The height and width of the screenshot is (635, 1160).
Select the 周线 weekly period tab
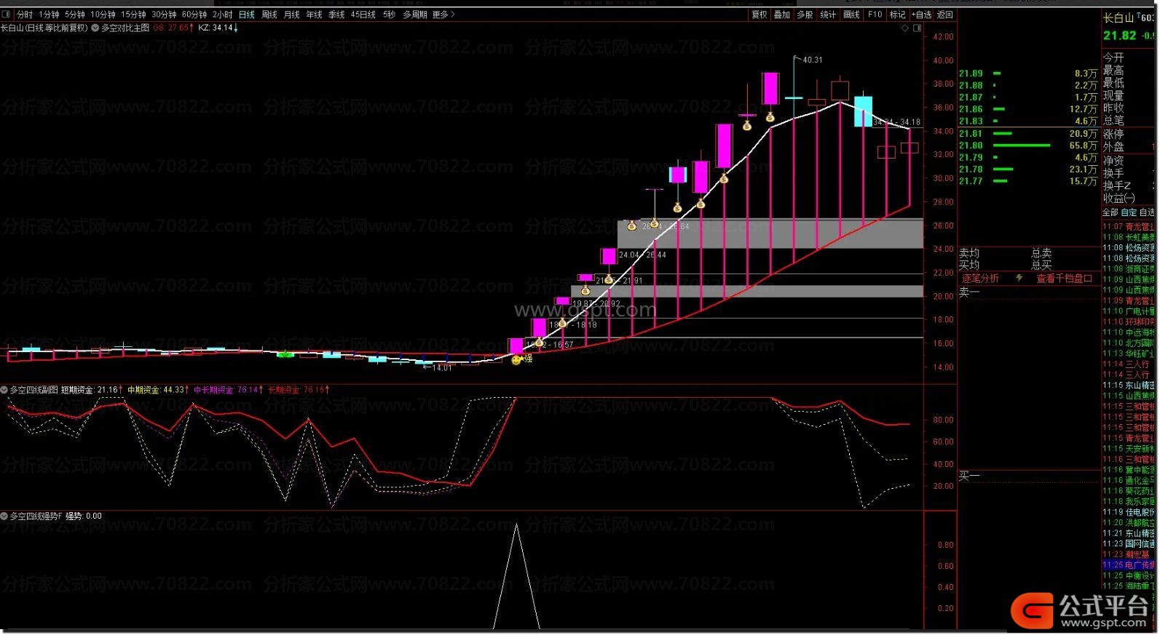pos(269,15)
